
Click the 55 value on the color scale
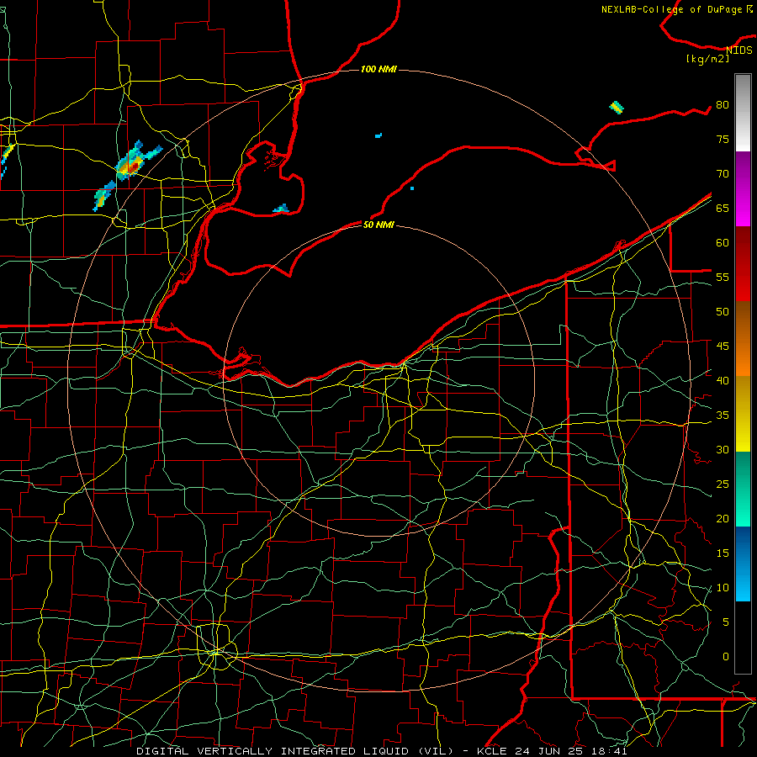pos(723,277)
